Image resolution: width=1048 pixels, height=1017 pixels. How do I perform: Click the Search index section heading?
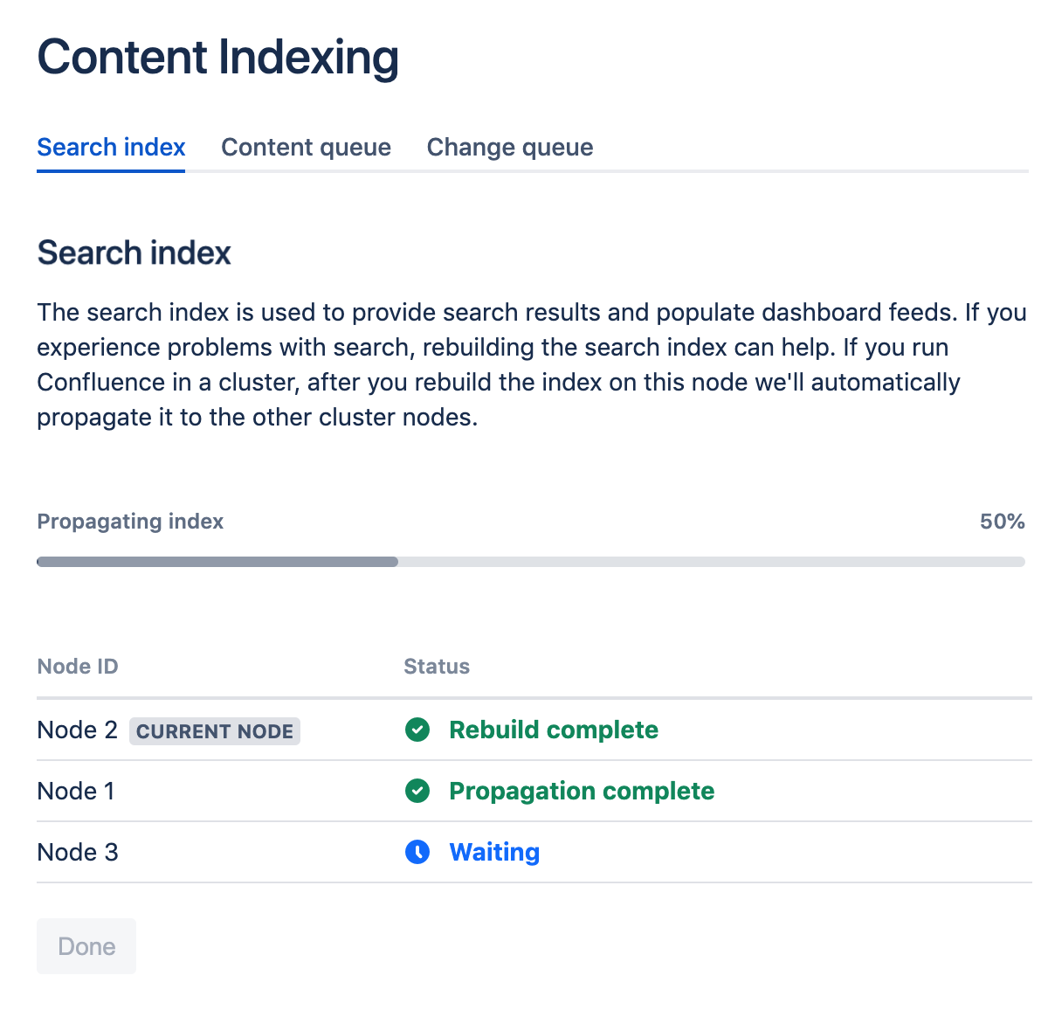134,253
